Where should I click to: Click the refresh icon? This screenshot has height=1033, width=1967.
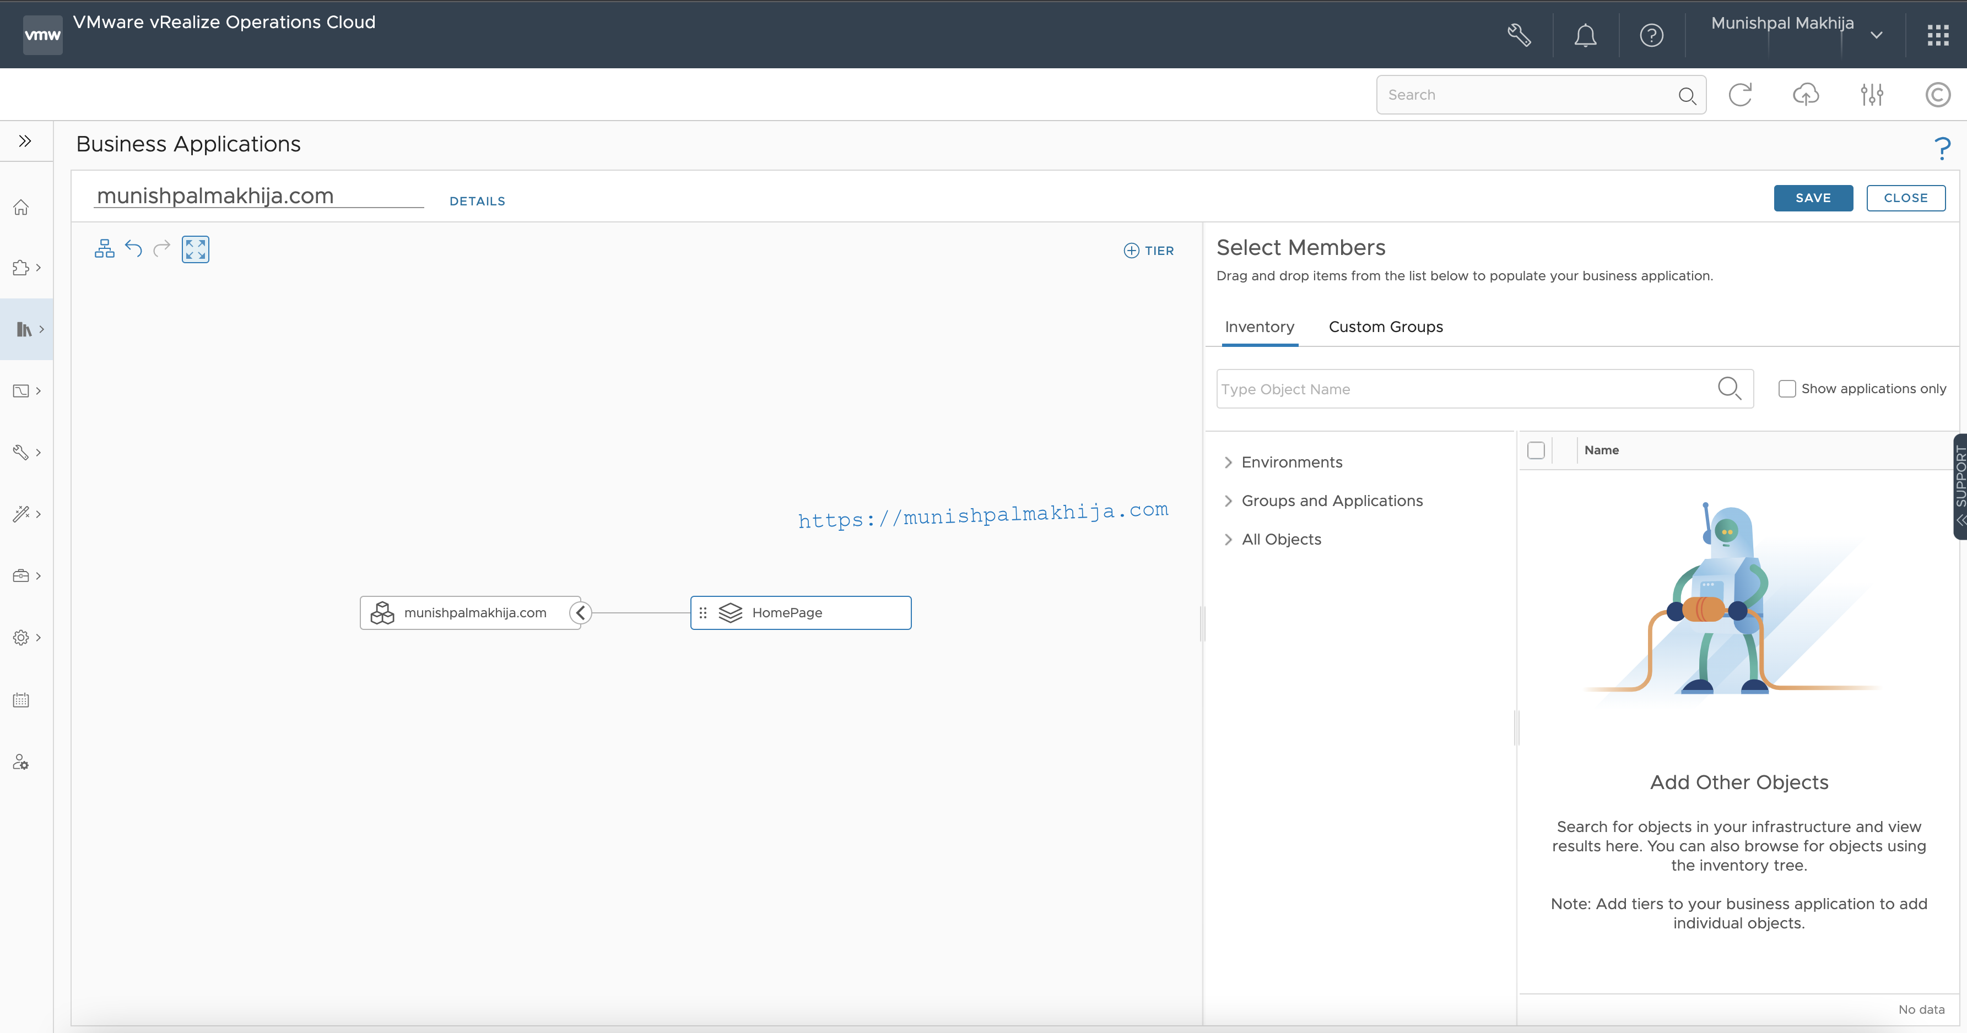[1740, 95]
